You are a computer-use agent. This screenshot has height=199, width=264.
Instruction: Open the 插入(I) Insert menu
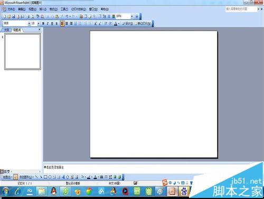[43, 9]
